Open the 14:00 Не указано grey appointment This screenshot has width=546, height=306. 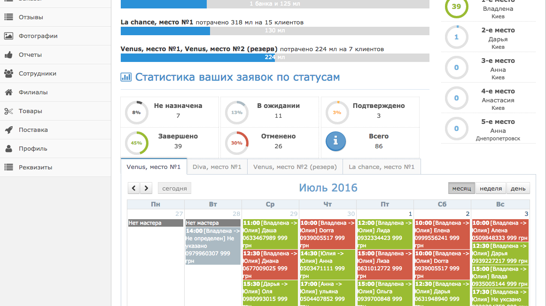coord(213,246)
